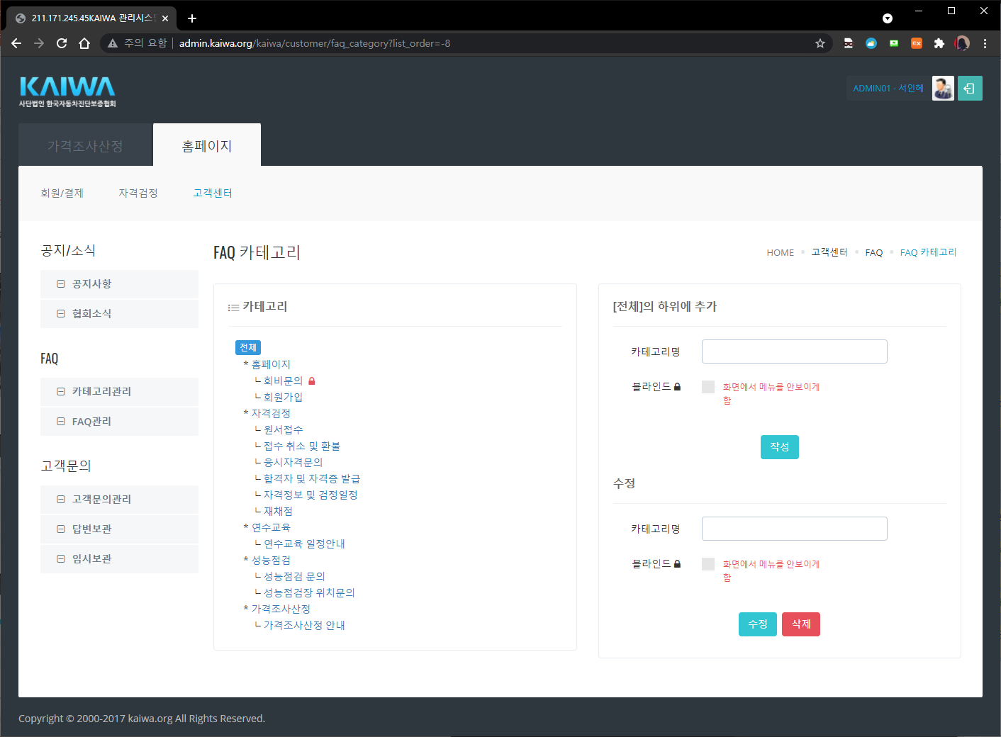Select 가격조사산정 안내 category
The height and width of the screenshot is (737, 1001).
click(x=304, y=625)
